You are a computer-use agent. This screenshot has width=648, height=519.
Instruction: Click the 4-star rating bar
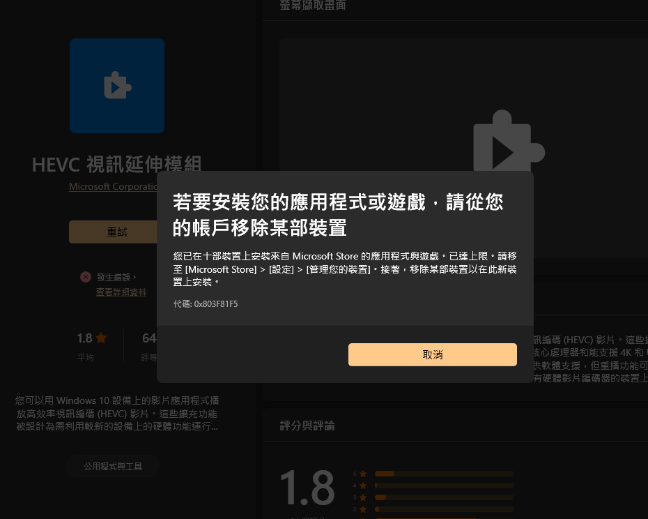coord(445,486)
